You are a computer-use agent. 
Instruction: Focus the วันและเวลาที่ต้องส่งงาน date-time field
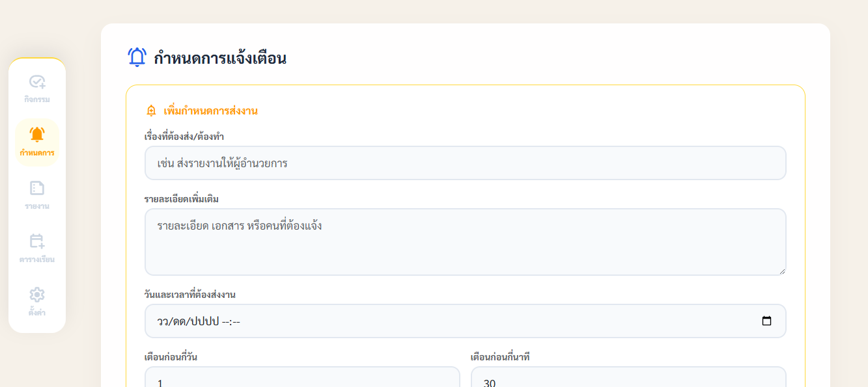click(x=465, y=321)
